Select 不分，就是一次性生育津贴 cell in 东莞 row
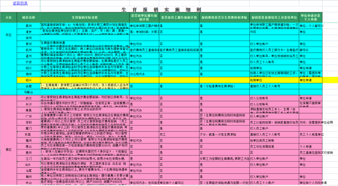 224,134
